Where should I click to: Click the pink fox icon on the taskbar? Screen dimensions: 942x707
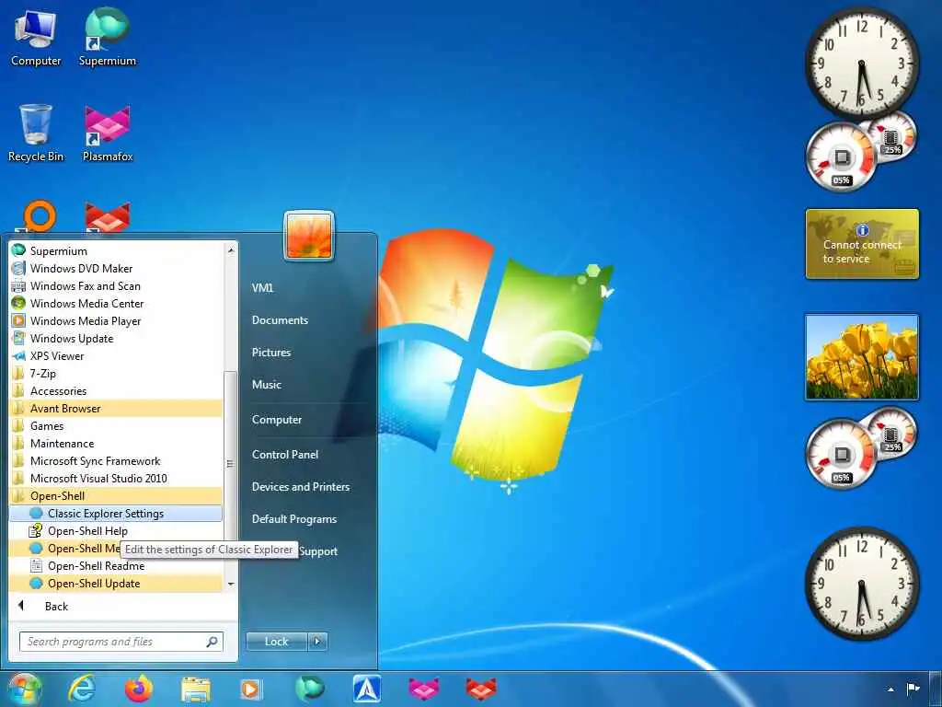[x=423, y=689]
